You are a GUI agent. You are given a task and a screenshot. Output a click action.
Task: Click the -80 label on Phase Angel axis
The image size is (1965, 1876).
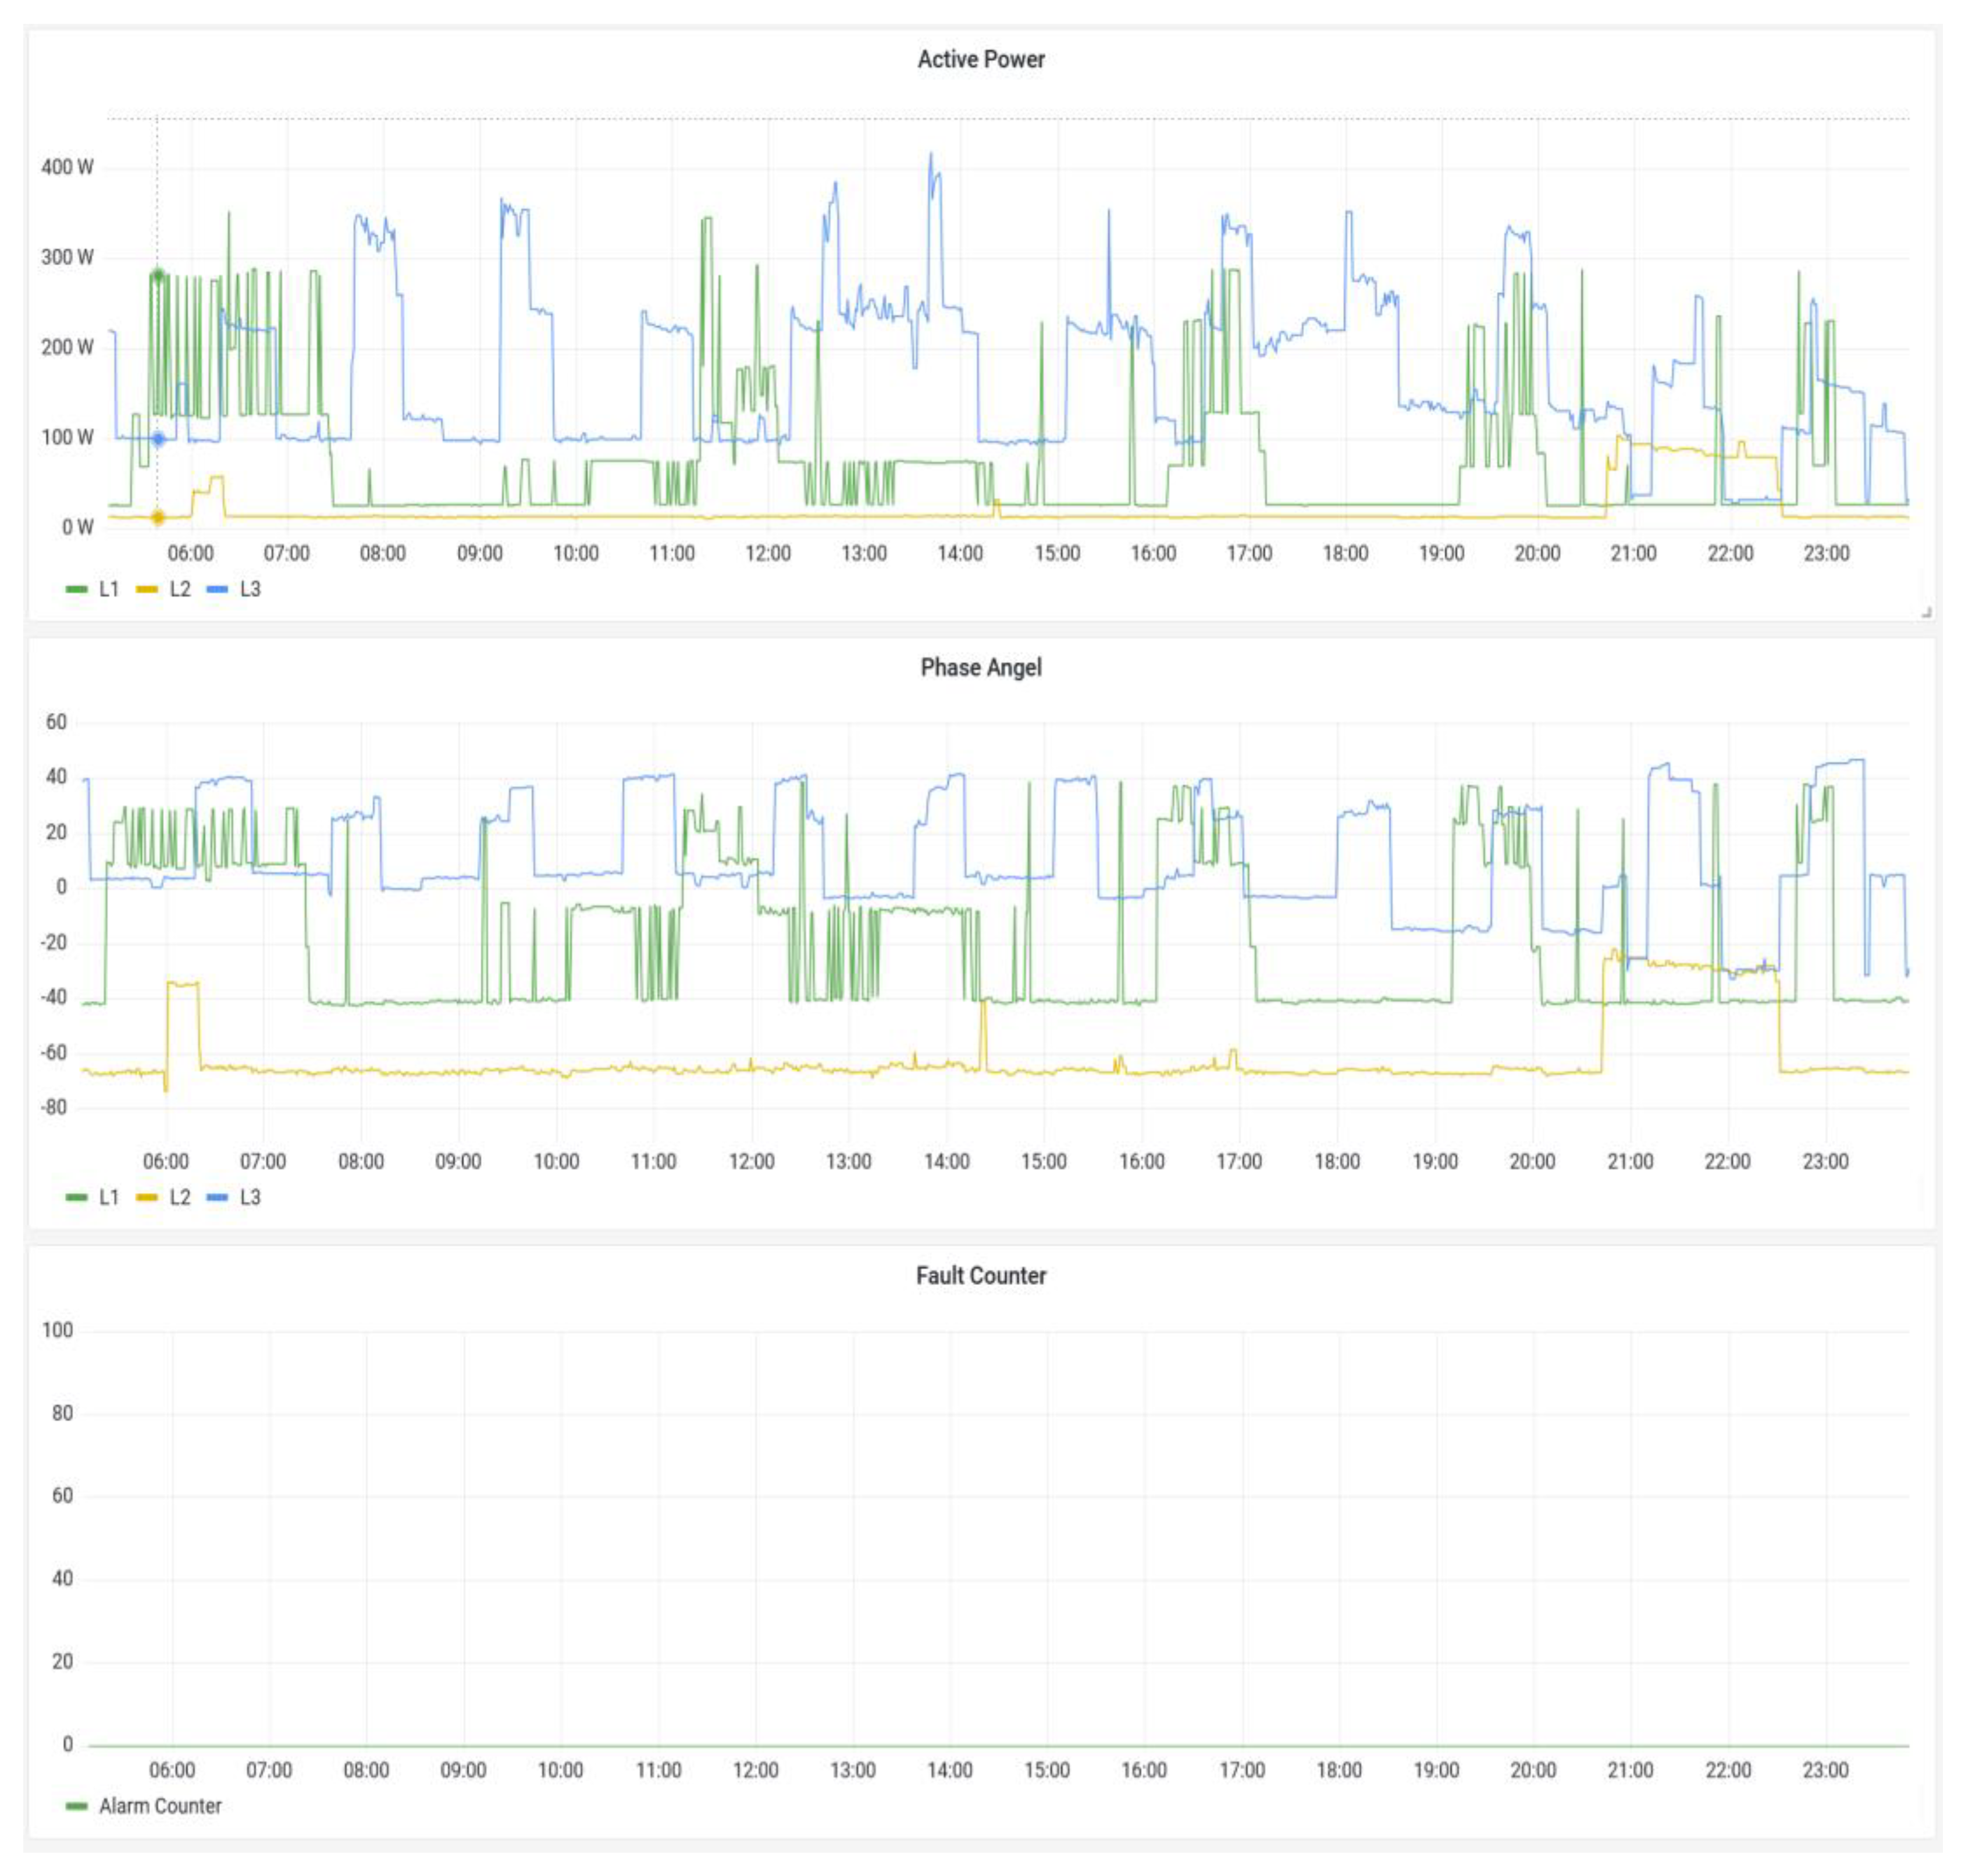(x=54, y=1107)
